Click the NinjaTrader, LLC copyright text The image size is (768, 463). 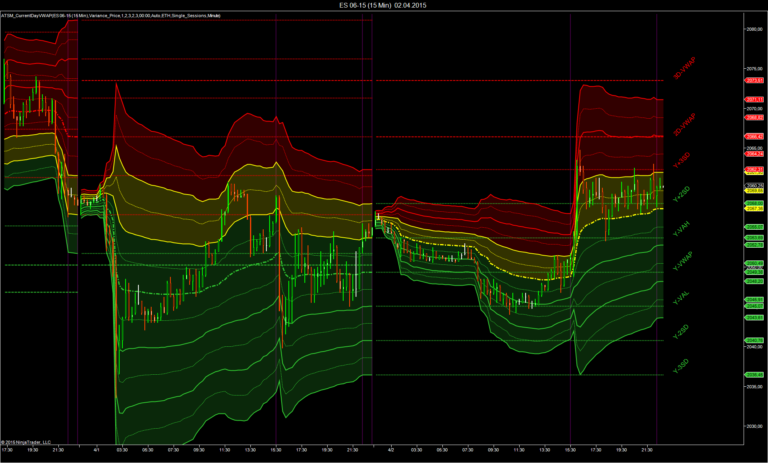[x=26, y=442]
